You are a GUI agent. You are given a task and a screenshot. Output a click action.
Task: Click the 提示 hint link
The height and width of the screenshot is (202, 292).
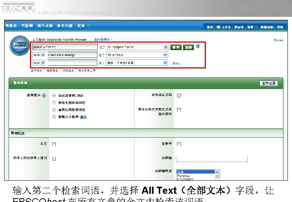pyautogui.click(x=83, y=117)
